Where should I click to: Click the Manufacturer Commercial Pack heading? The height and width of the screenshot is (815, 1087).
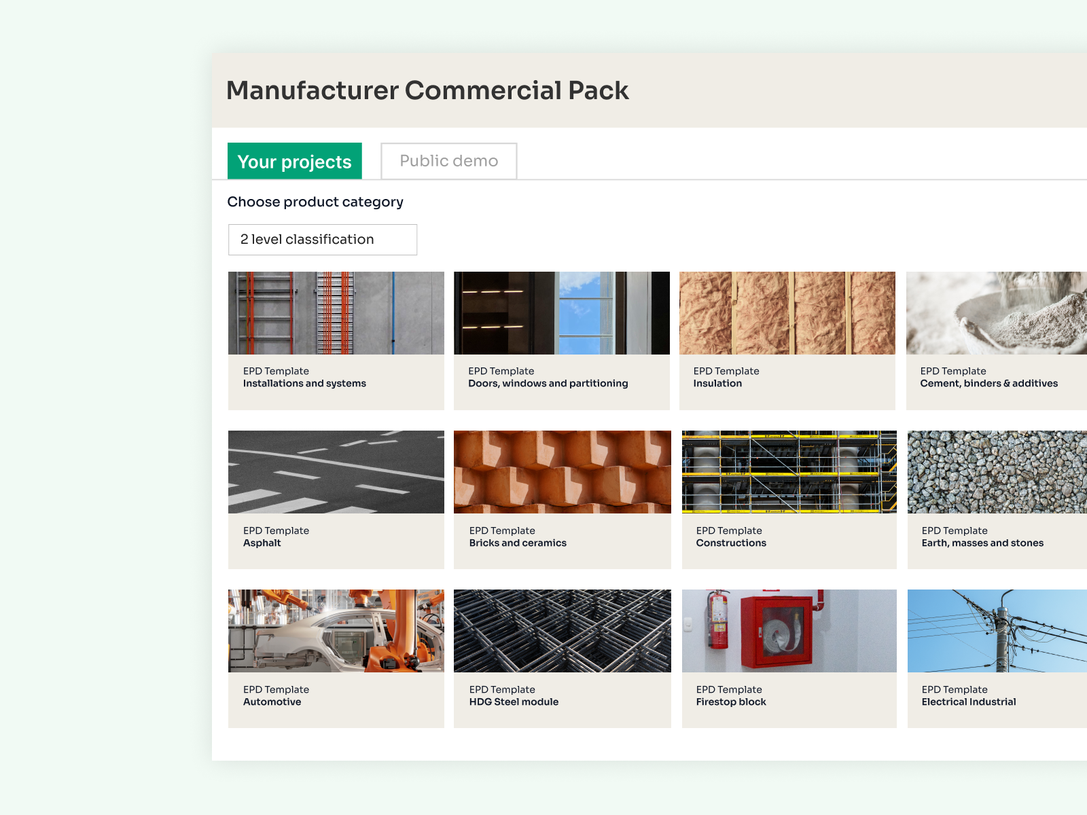pos(427,90)
